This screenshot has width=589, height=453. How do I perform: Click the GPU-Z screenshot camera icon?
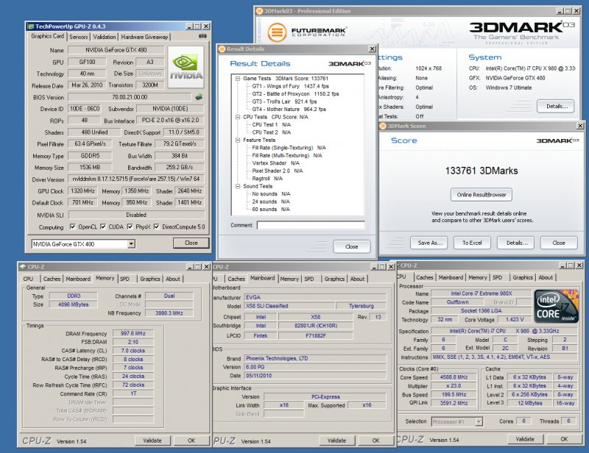tap(203, 36)
